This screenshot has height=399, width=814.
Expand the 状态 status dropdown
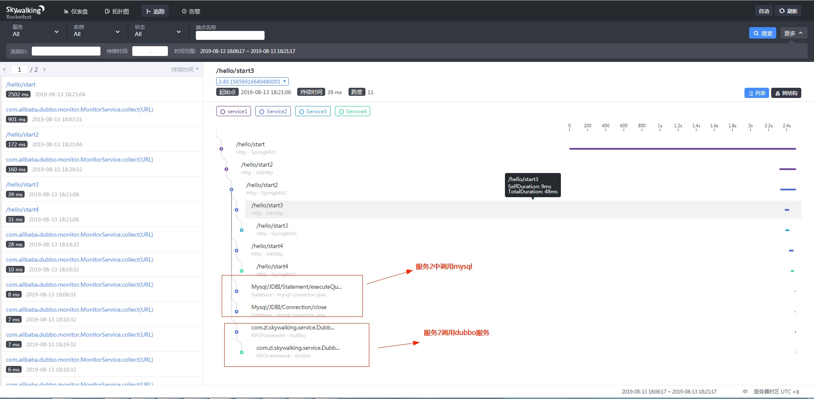pos(158,31)
